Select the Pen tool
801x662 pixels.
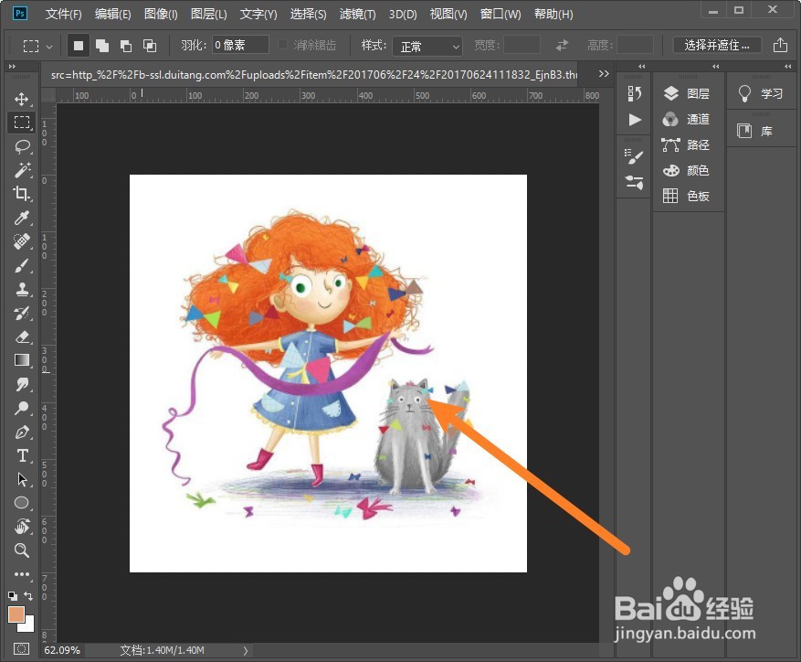click(21, 432)
